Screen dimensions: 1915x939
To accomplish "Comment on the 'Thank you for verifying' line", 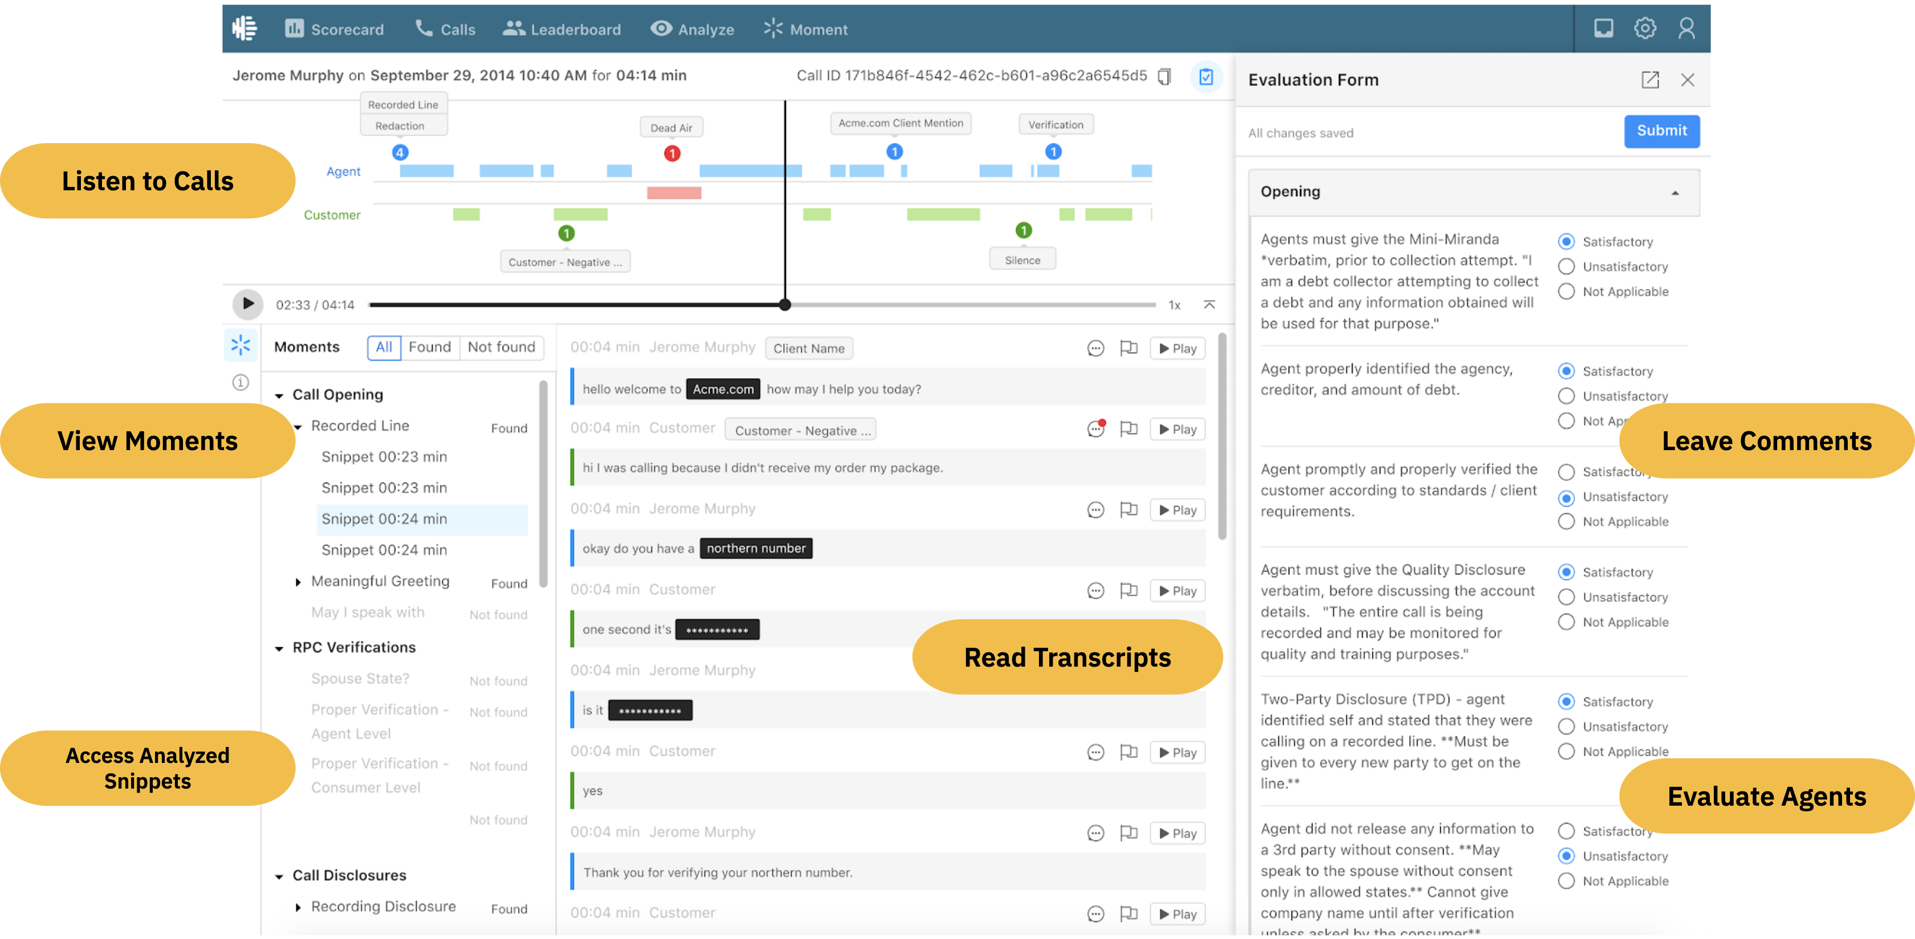I will point(1095,834).
